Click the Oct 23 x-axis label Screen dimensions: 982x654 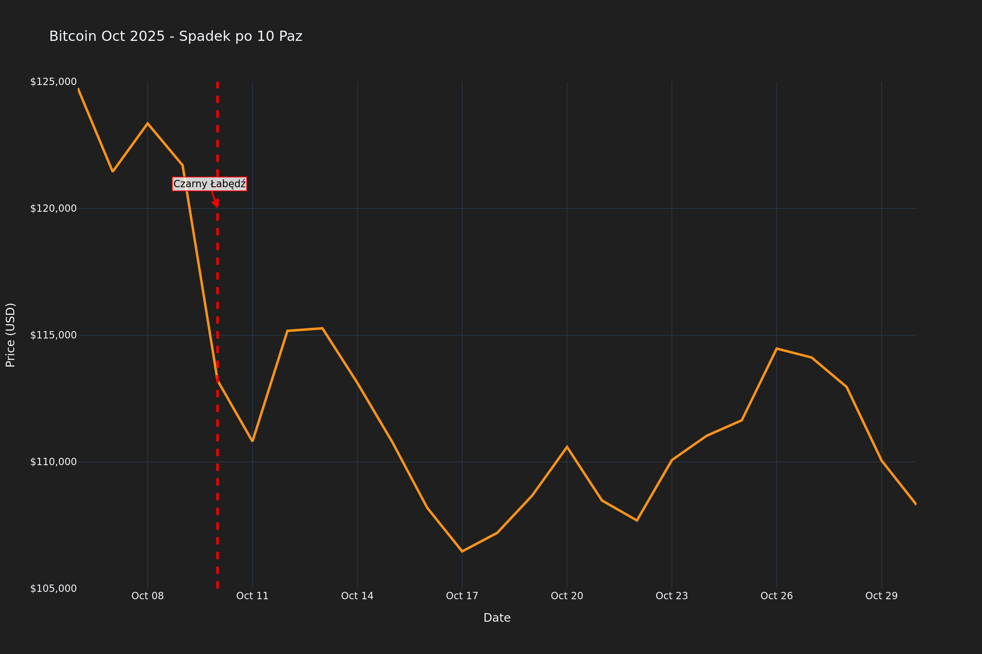671,596
